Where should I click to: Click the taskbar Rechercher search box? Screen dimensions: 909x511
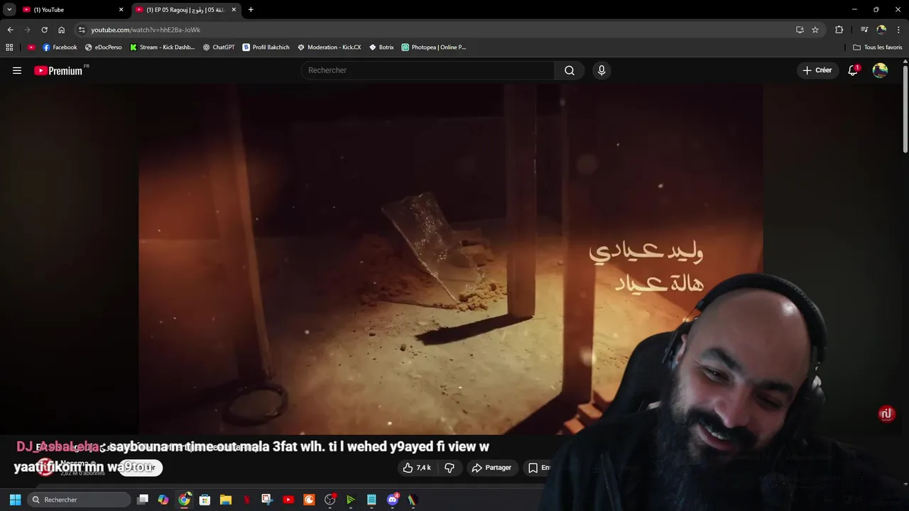(x=79, y=500)
